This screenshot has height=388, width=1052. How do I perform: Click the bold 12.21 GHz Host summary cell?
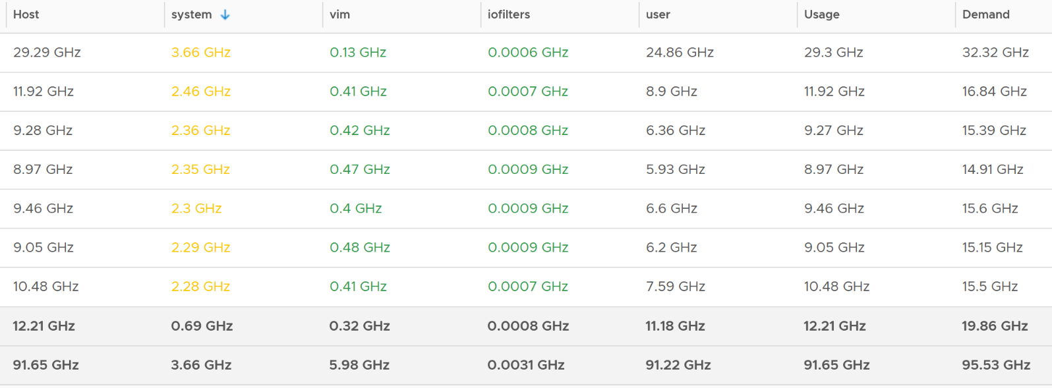pyautogui.click(x=44, y=325)
